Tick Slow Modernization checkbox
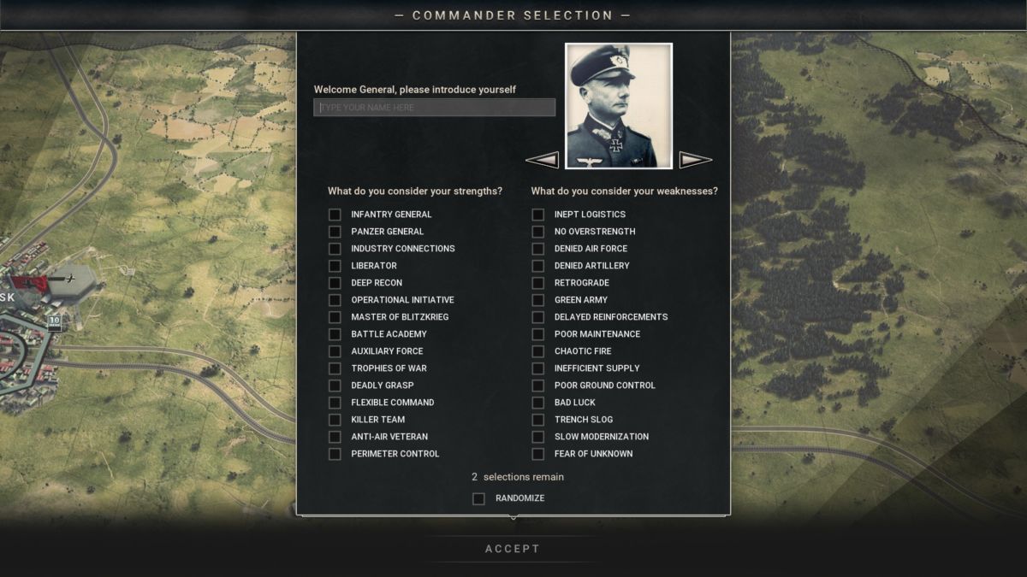Image resolution: width=1027 pixels, height=577 pixels. (538, 437)
